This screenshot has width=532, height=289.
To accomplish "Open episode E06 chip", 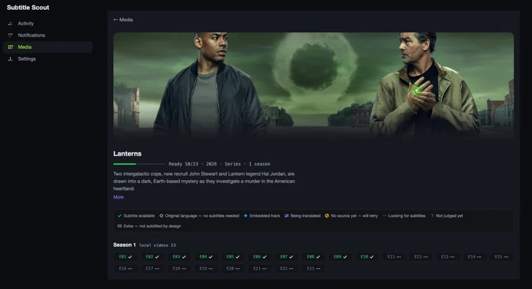I will pos(259,257).
